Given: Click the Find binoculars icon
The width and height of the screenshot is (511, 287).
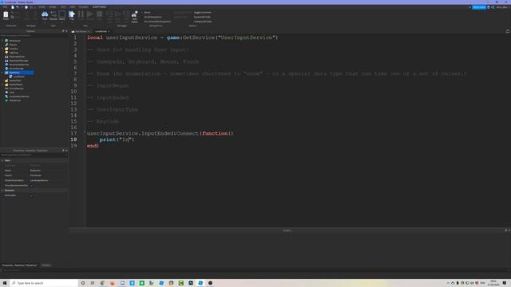Looking at the screenshot, I should coord(45,14).
